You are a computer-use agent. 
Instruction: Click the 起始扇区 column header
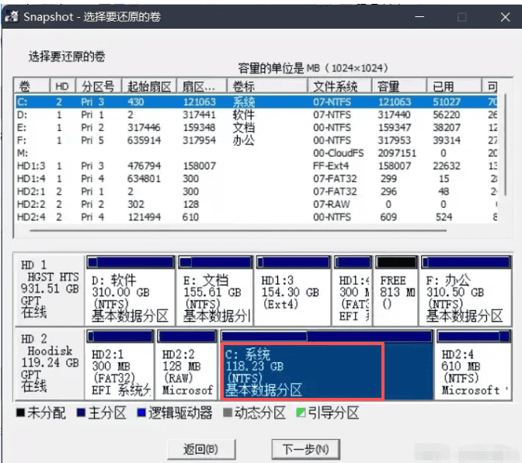click(x=149, y=86)
